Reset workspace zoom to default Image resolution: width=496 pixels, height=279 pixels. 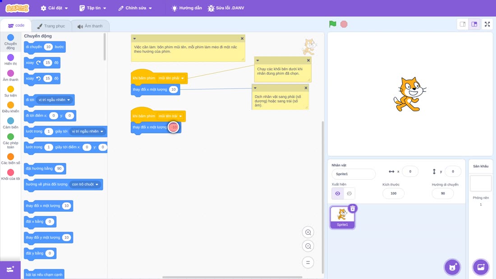tap(308, 262)
